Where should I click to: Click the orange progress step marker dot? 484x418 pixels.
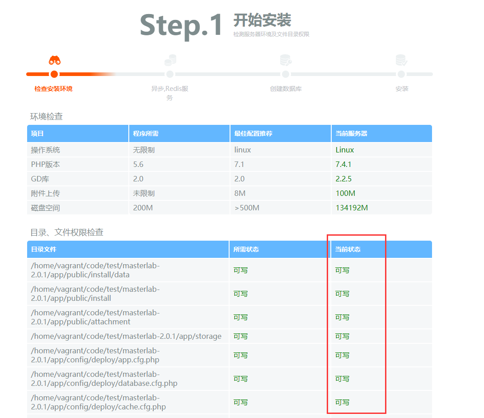coord(54,74)
